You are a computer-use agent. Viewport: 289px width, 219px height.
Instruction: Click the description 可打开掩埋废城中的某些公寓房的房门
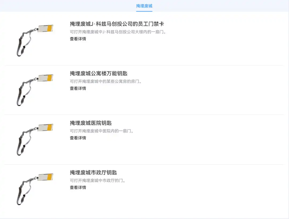click(106, 82)
